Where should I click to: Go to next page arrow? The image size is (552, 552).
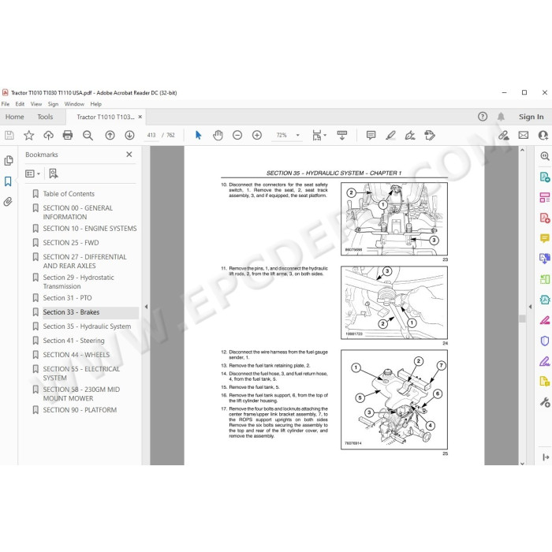129,135
